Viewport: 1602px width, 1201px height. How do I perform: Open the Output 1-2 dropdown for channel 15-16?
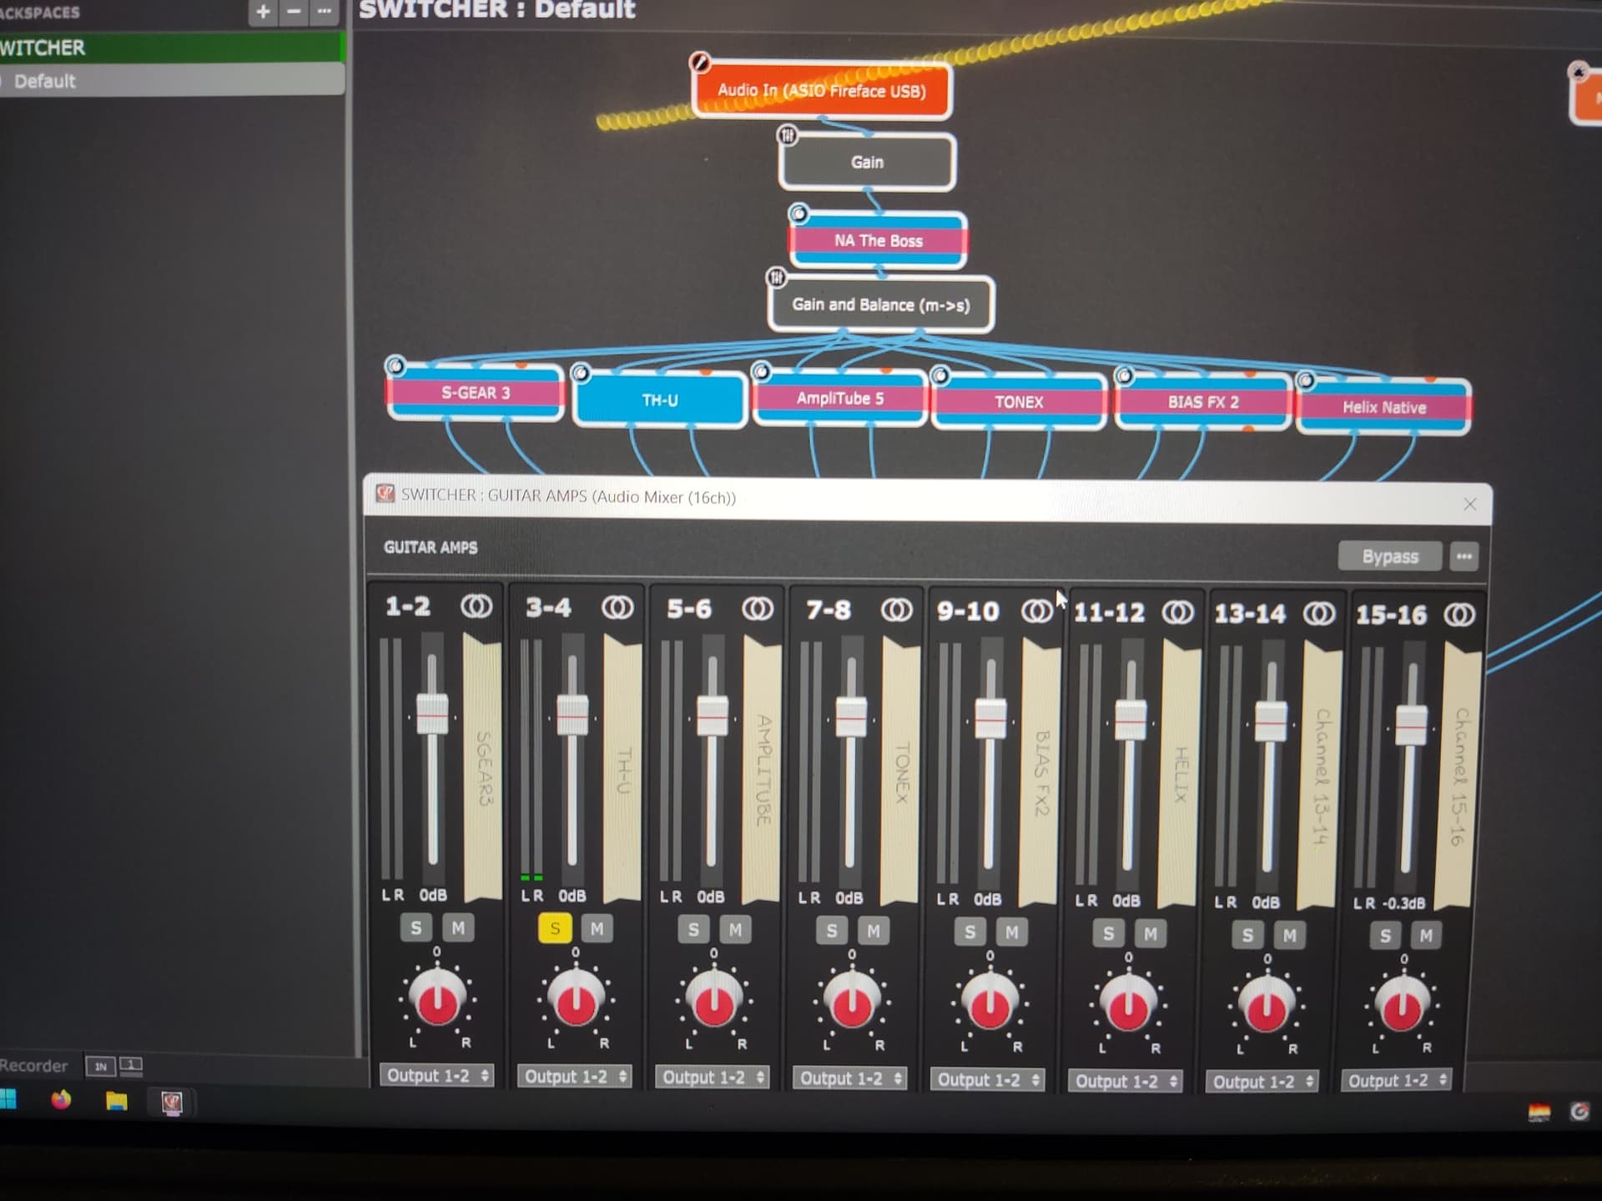click(1398, 1081)
